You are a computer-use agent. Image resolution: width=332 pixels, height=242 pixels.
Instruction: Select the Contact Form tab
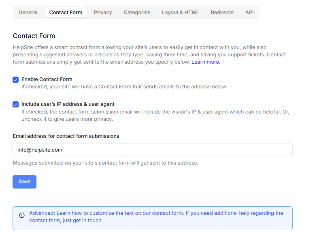[x=66, y=13]
